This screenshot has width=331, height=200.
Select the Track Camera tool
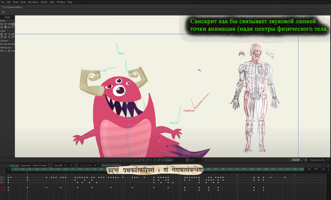pos(2,44)
